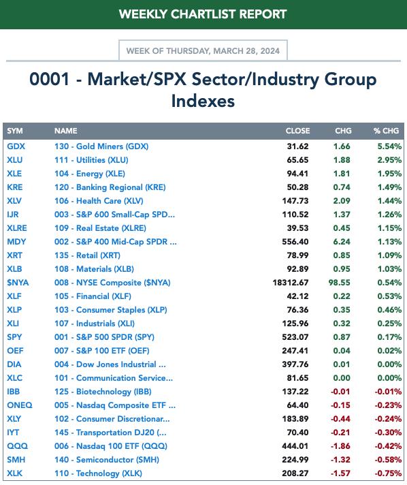The width and height of the screenshot is (407, 485).
Task: Click the ONEQ symbol link
Action: click(20, 405)
